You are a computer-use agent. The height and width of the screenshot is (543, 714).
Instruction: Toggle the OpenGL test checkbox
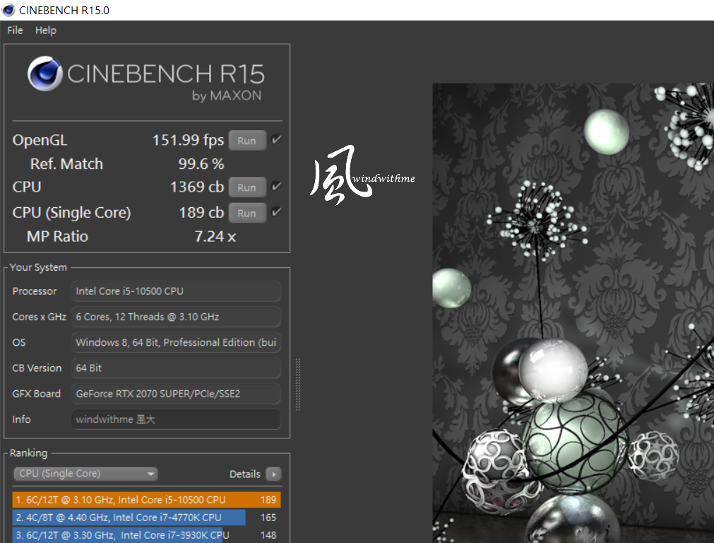tap(276, 139)
